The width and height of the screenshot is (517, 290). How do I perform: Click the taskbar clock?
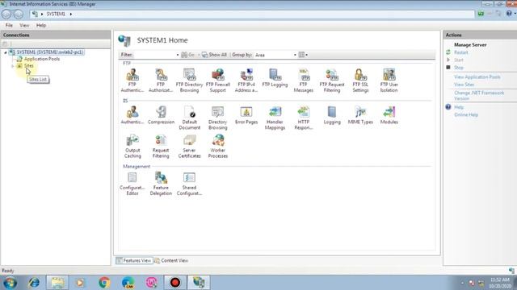pyautogui.click(x=500, y=283)
